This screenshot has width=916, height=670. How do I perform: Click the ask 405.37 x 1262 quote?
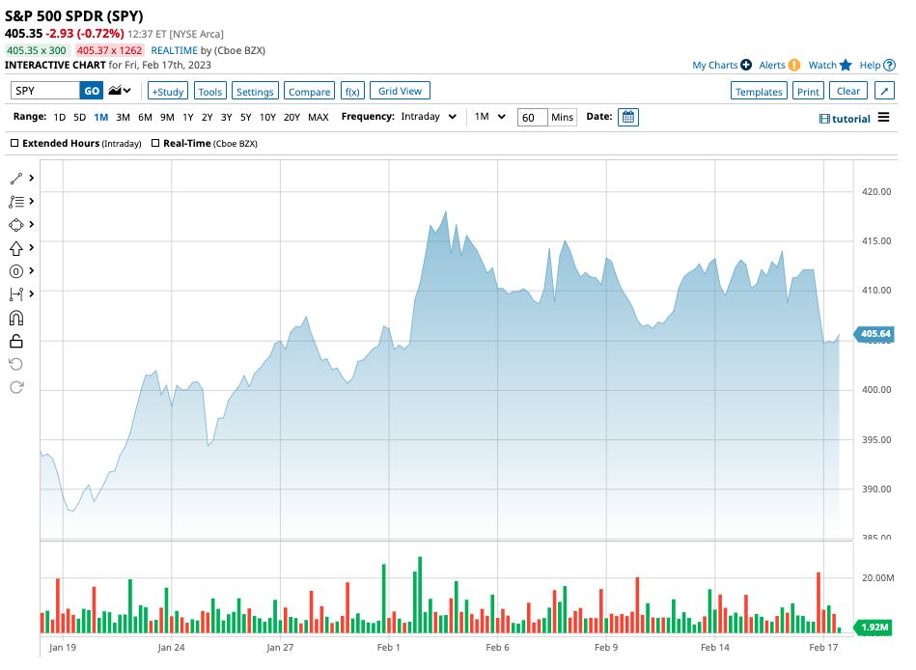pos(109,50)
